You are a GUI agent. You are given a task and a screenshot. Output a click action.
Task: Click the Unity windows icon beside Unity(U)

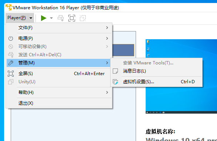(11, 82)
